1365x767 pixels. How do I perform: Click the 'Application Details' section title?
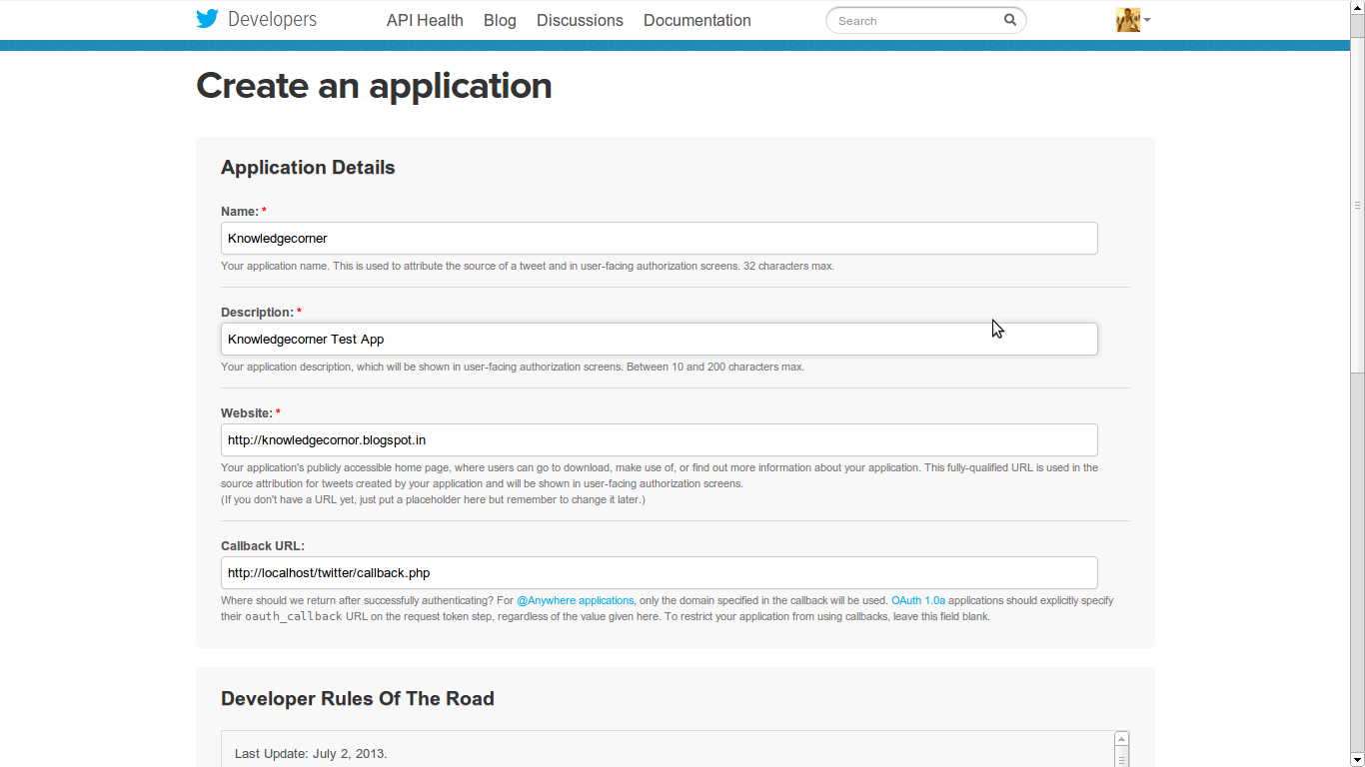308,168
